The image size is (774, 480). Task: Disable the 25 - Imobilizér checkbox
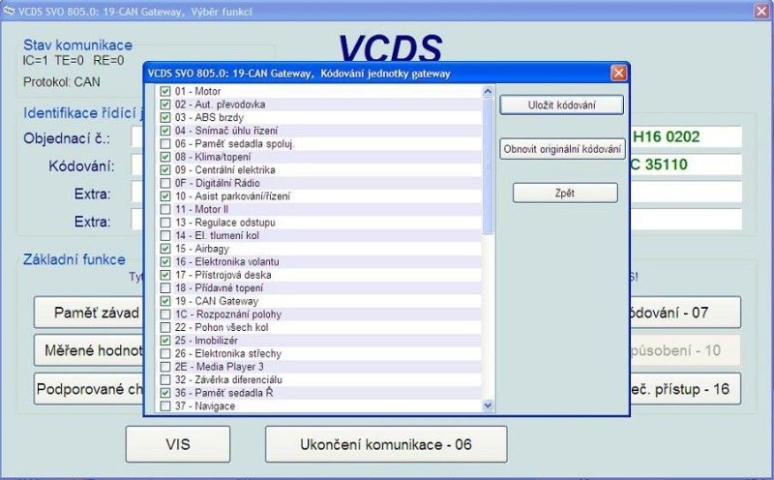[x=165, y=341]
